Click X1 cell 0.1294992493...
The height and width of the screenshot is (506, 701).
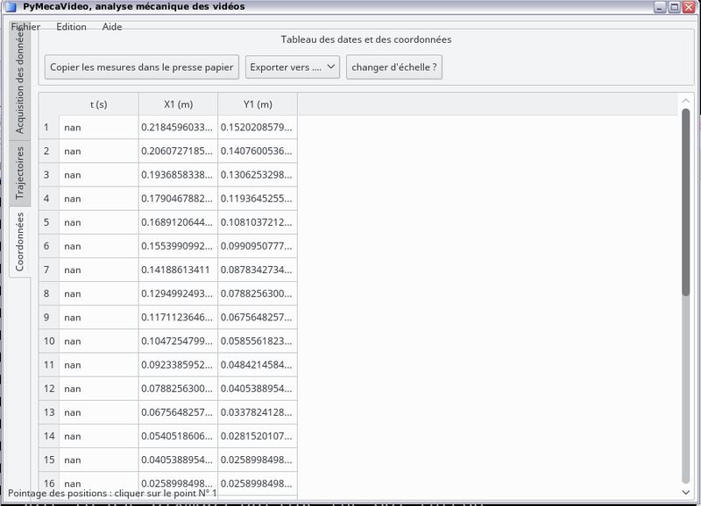[x=179, y=293]
